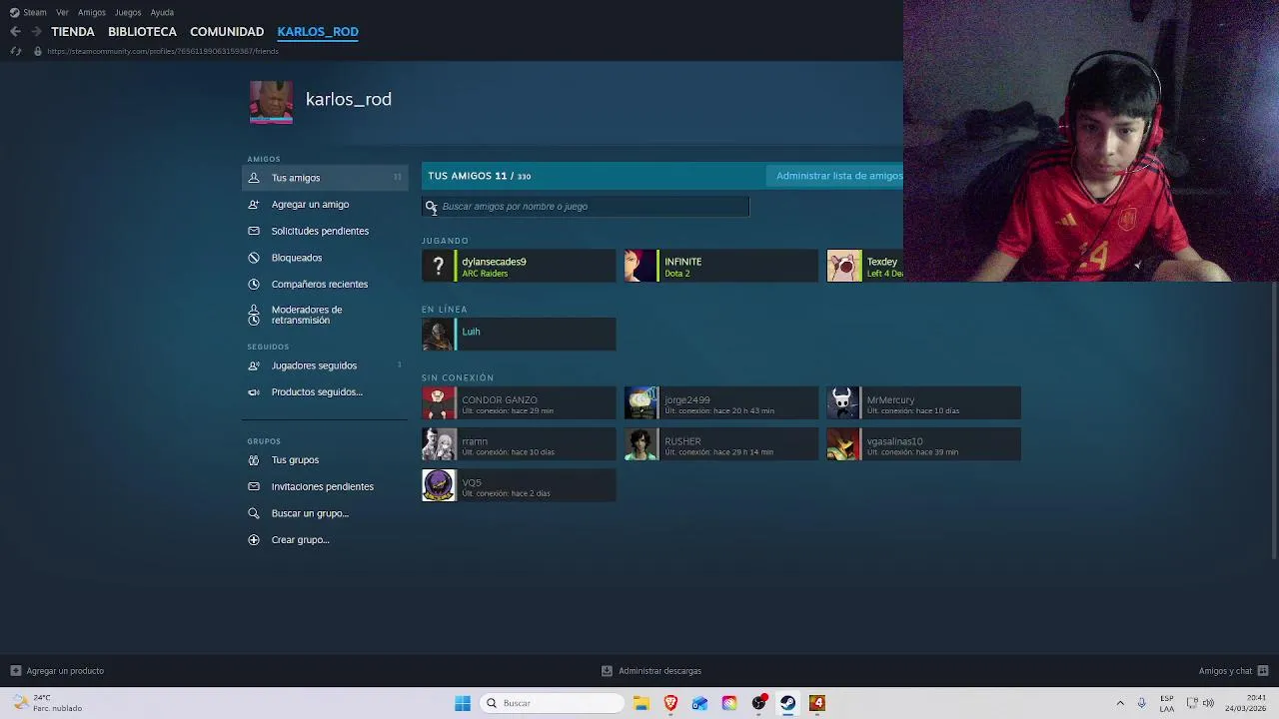1279x719 pixels.
Task: Click the group icon beside Tus grupos
Action: 254,459
